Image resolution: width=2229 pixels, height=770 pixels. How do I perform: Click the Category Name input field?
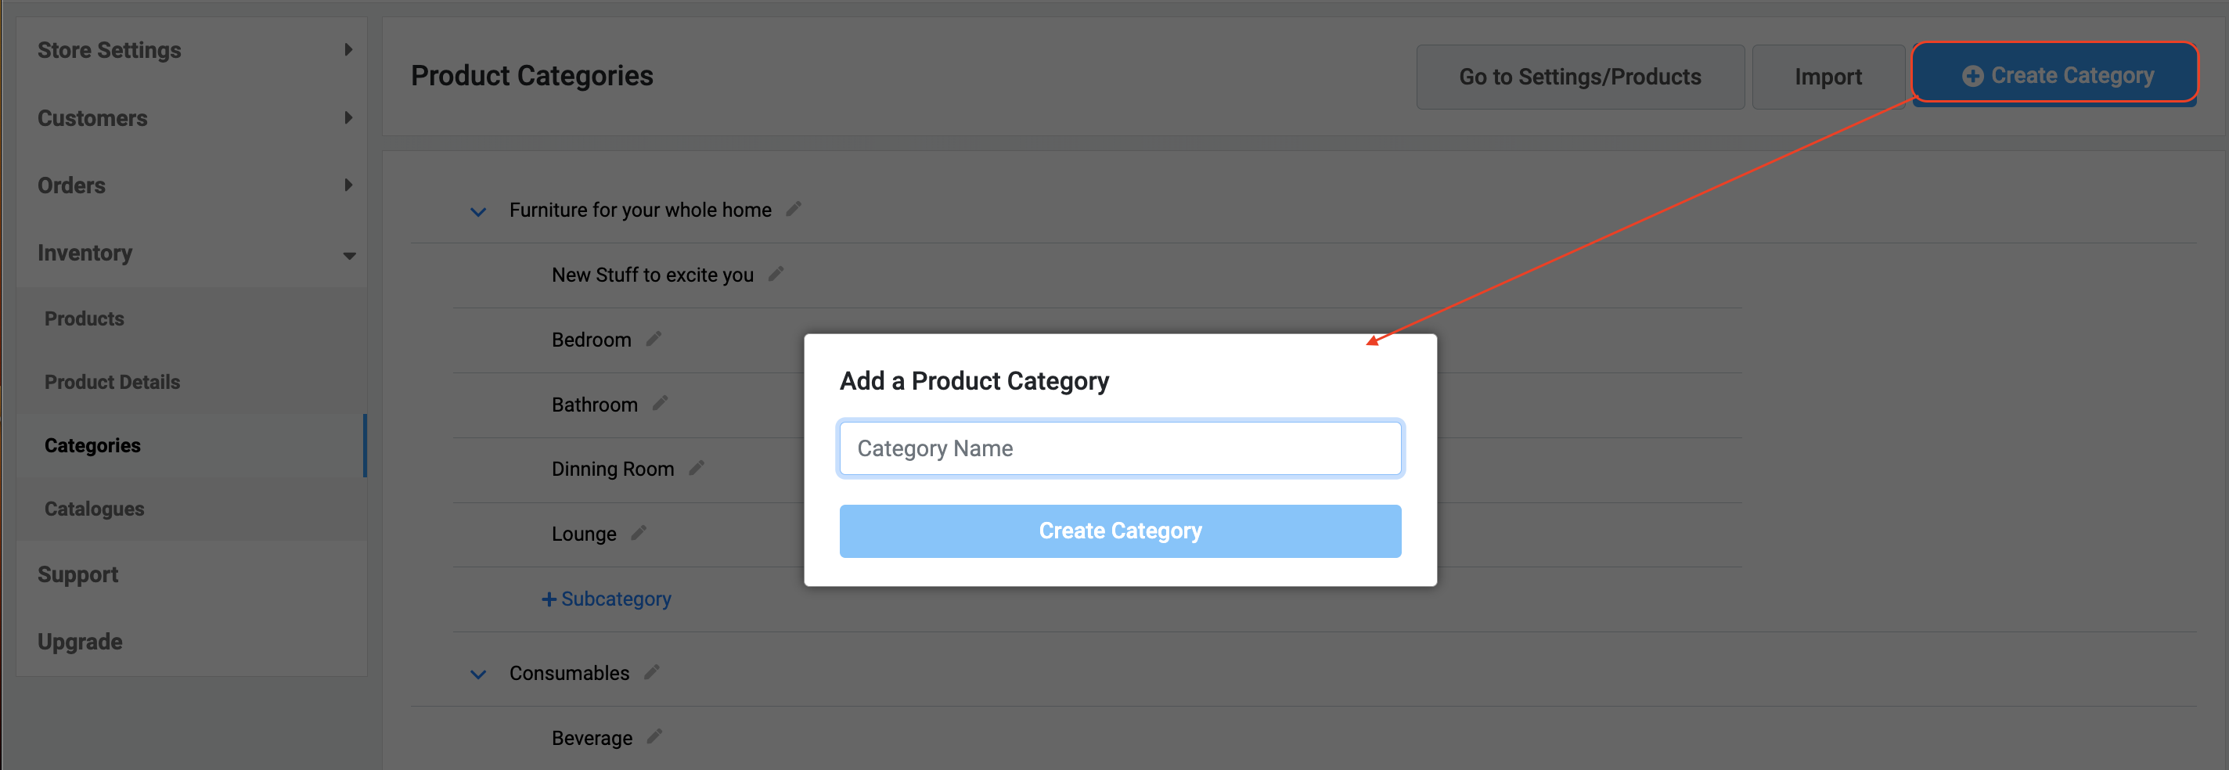tap(1120, 448)
